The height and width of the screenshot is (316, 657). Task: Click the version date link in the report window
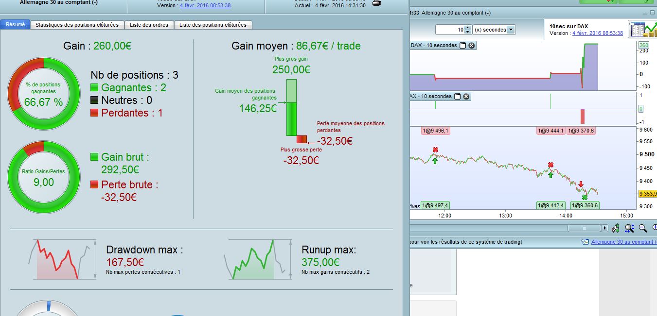click(x=205, y=5)
